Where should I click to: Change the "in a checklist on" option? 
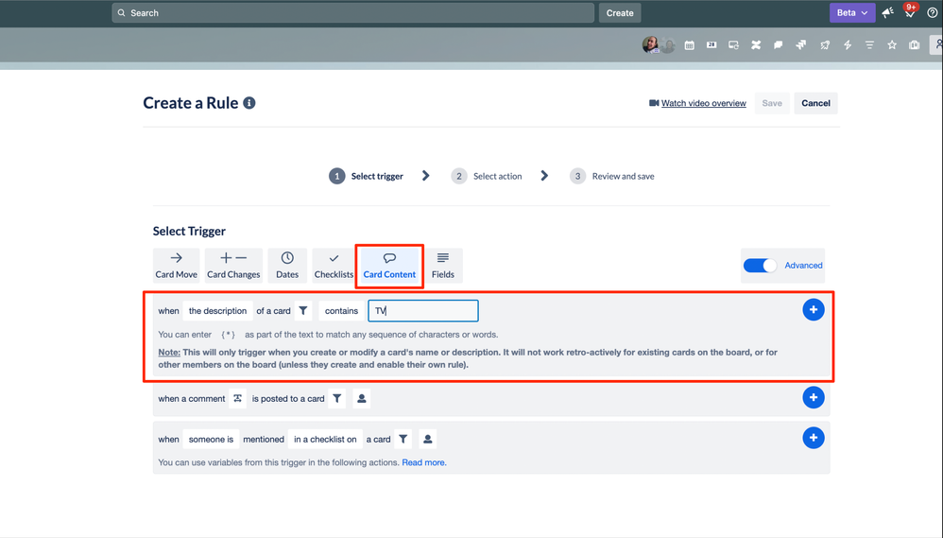click(x=325, y=440)
